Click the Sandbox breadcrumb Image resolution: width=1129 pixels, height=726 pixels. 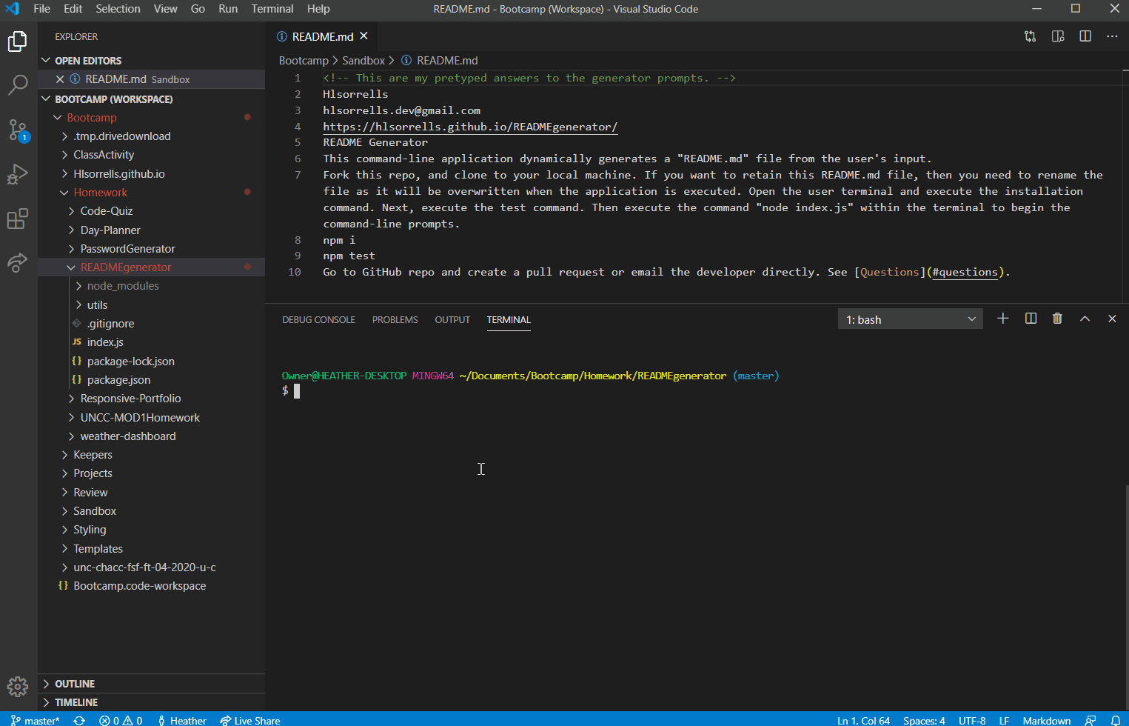click(363, 61)
